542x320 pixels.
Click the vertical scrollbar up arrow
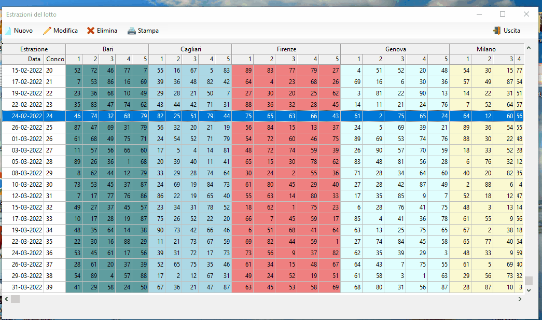(x=529, y=48)
